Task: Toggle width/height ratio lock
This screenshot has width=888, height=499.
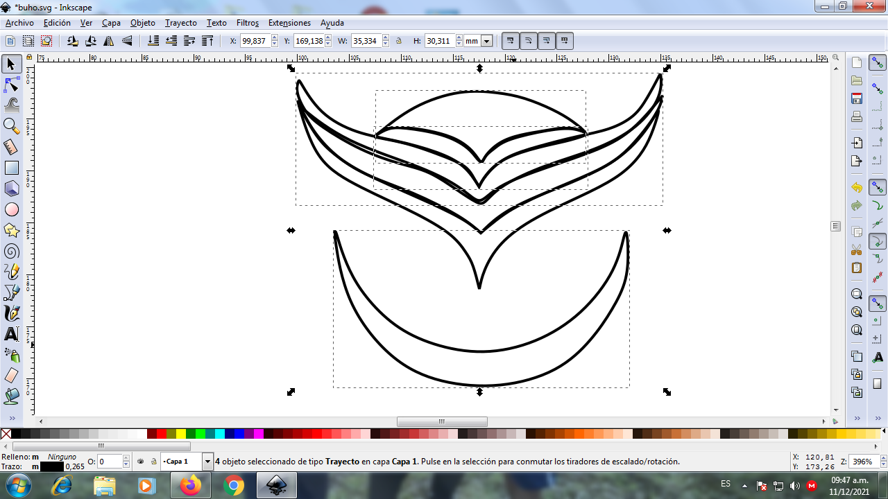Action: [399, 41]
